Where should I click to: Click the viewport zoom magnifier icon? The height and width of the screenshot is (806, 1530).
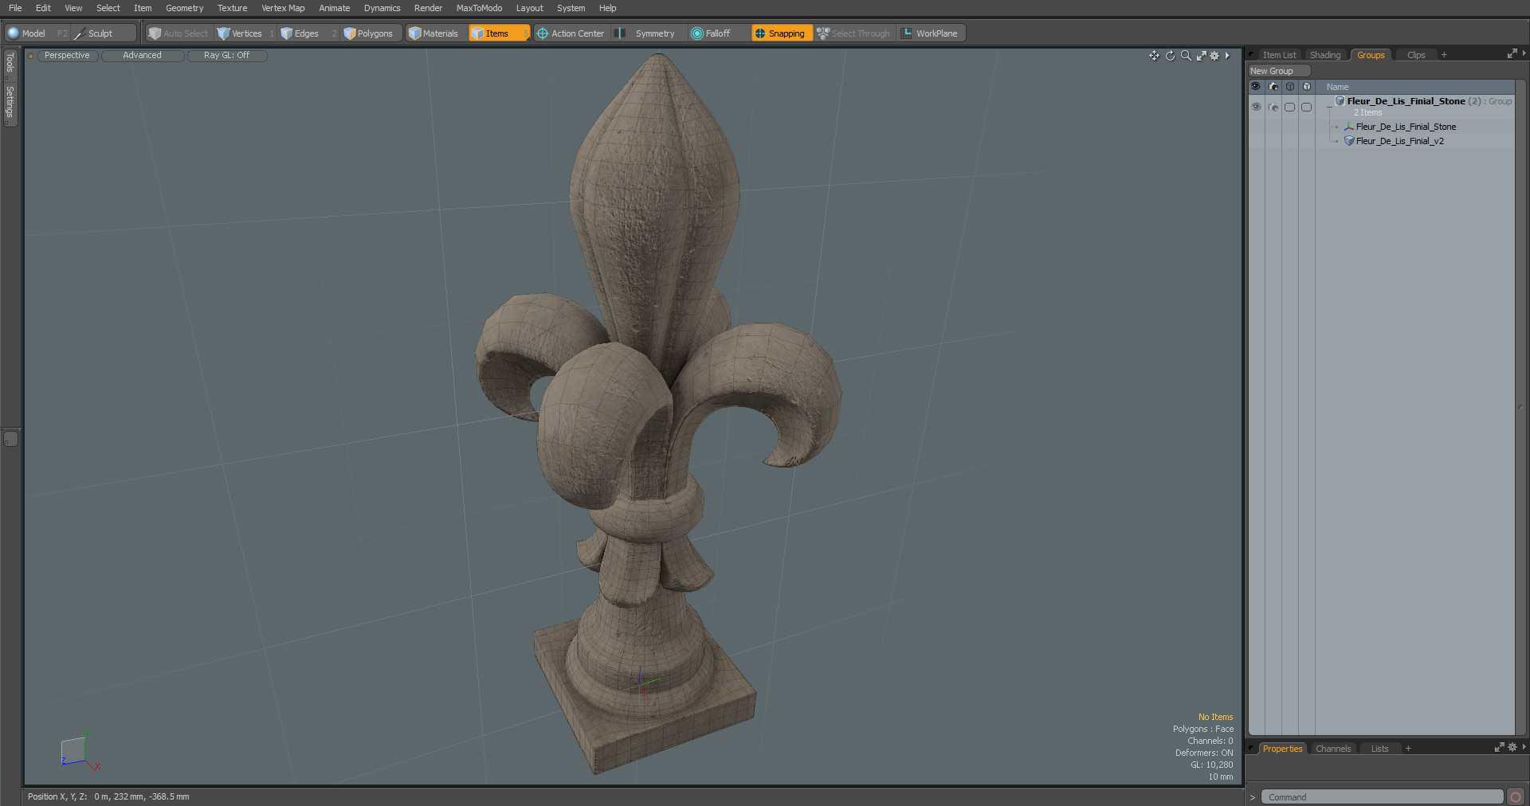tap(1186, 56)
